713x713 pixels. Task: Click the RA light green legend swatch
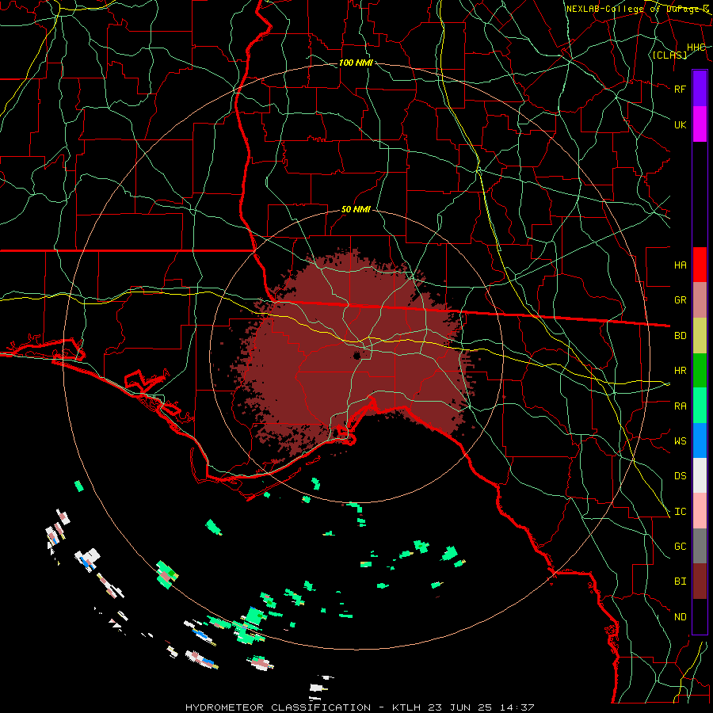click(700, 406)
